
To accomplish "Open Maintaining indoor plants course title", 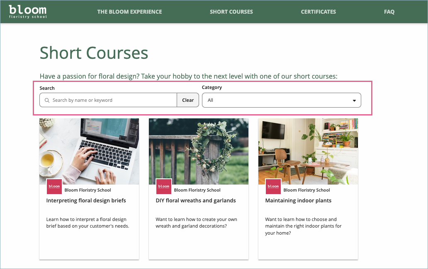I will coord(298,200).
